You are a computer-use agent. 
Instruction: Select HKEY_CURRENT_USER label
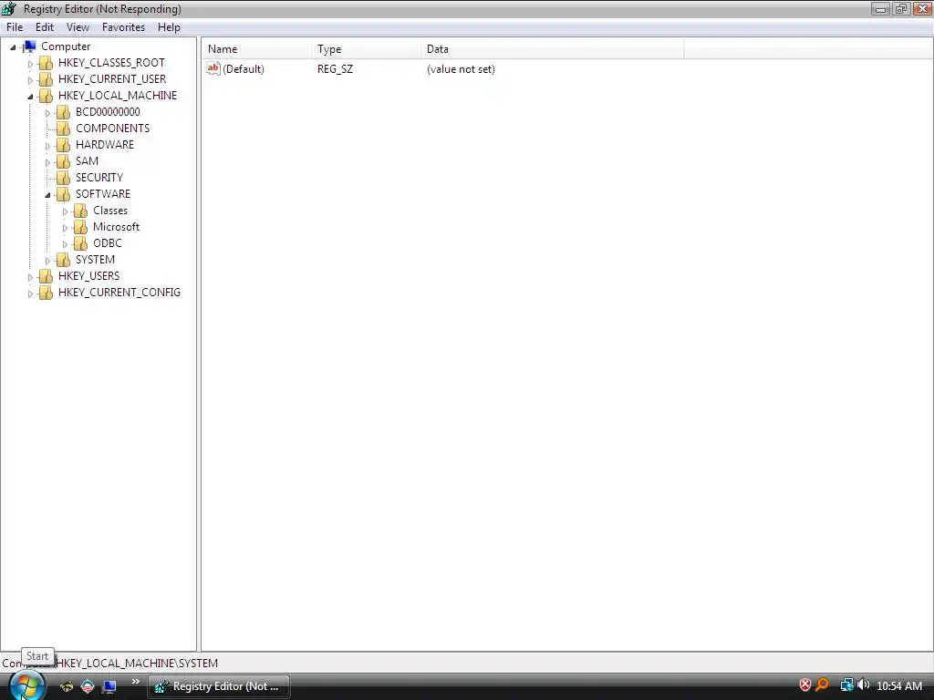coord(112,79)
